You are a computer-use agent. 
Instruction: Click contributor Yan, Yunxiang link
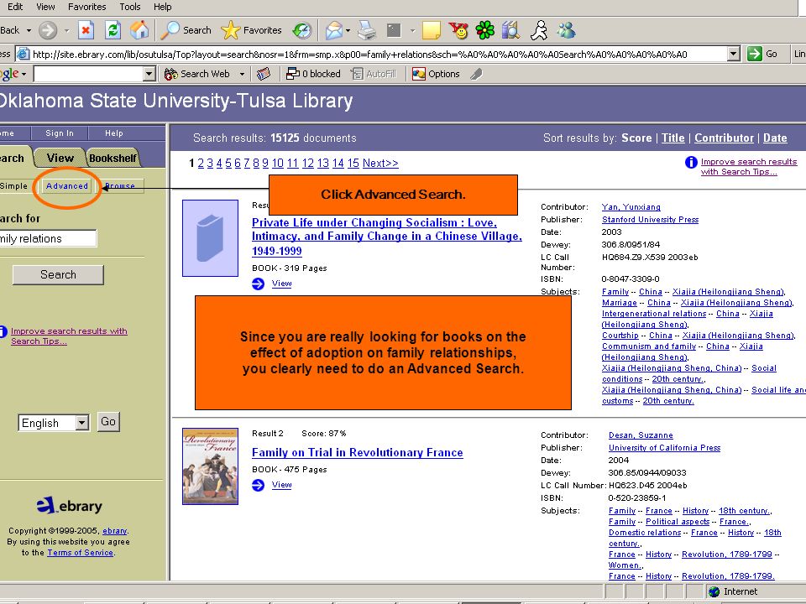pyautogui.click(x=631, y=207)
